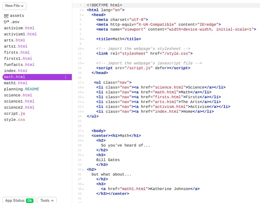Click the "/script.js" src value

(138, 68)
